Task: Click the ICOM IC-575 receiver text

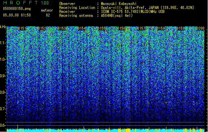Action: [x=133, y=12]
